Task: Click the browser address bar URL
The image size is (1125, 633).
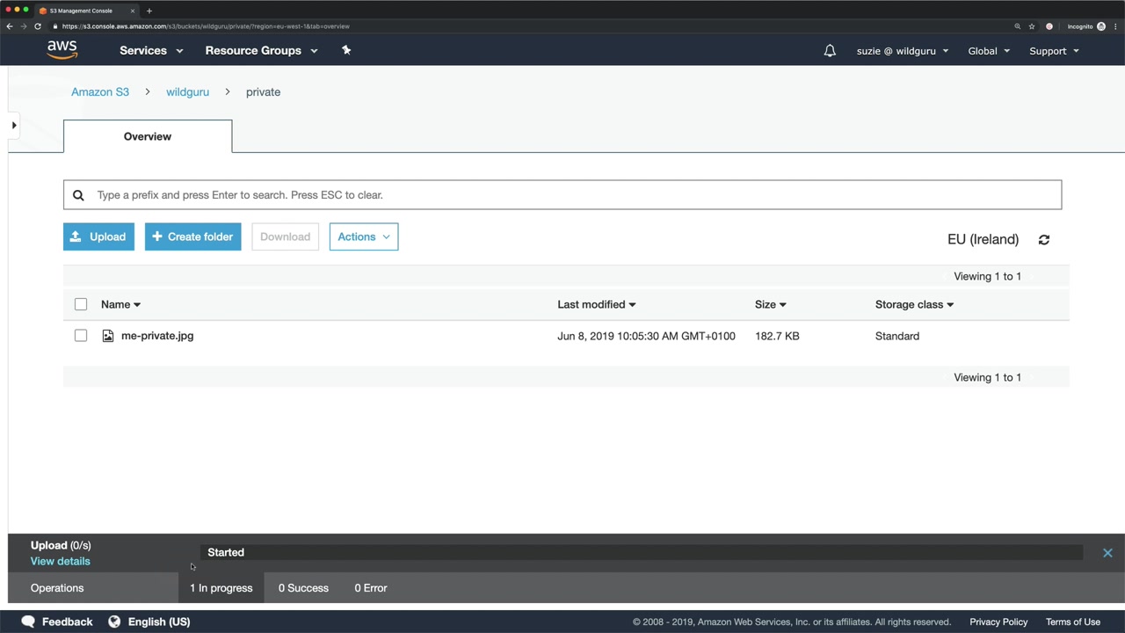Action: 206,26
